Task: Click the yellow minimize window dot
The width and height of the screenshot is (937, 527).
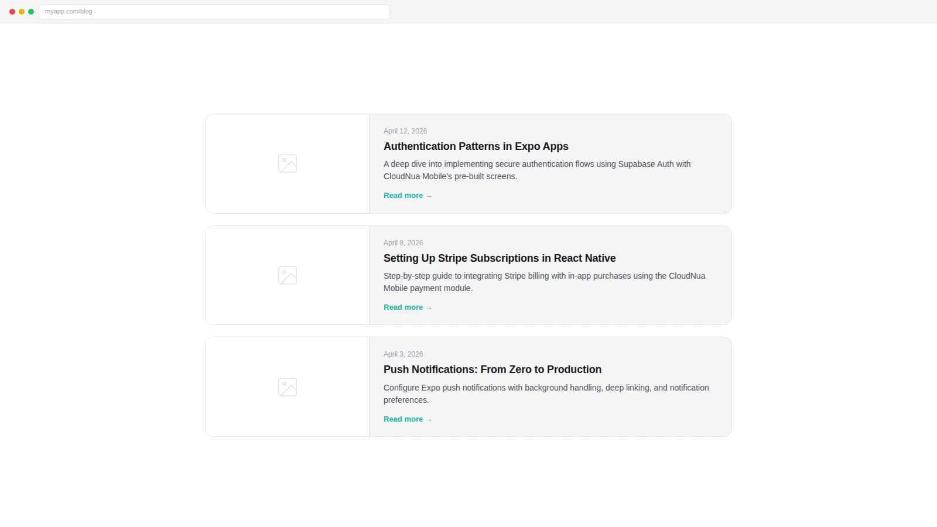Action: click(x=22, y=12)
